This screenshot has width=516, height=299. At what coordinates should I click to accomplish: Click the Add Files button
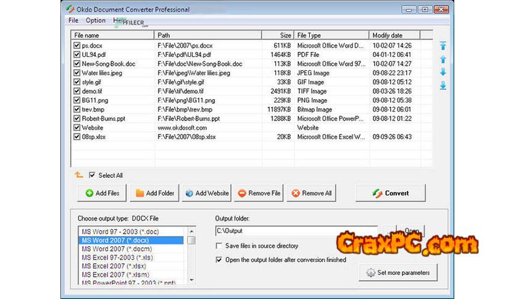(x=102, y=193)
